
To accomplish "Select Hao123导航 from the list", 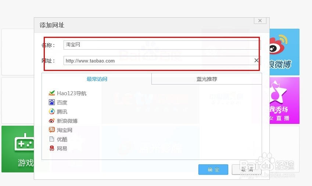I will click(x=72, y=93).
